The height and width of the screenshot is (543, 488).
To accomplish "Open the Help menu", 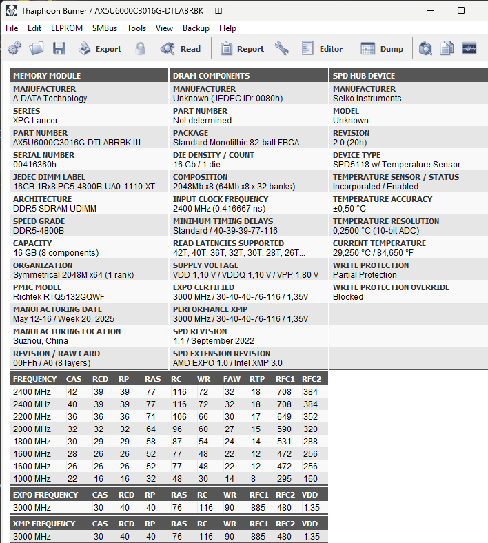I will click(x=227, y=28).
